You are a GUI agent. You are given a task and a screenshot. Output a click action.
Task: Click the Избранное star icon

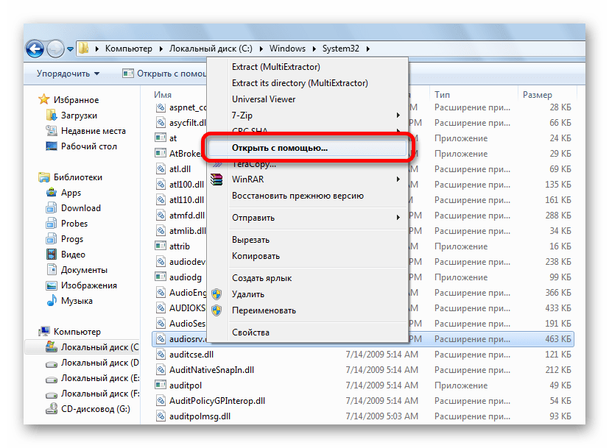click(44, 100)
